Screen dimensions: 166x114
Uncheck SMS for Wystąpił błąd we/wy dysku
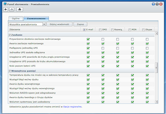click(x=103, y=80)
